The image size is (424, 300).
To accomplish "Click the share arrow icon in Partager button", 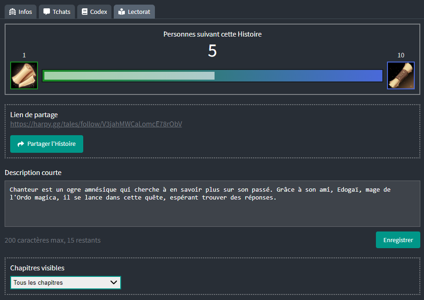I will [20, 144].
